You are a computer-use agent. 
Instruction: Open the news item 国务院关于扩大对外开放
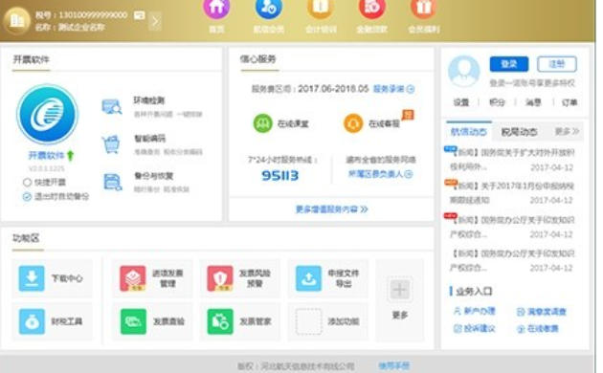pyautogui.click(x=513, y=160)
